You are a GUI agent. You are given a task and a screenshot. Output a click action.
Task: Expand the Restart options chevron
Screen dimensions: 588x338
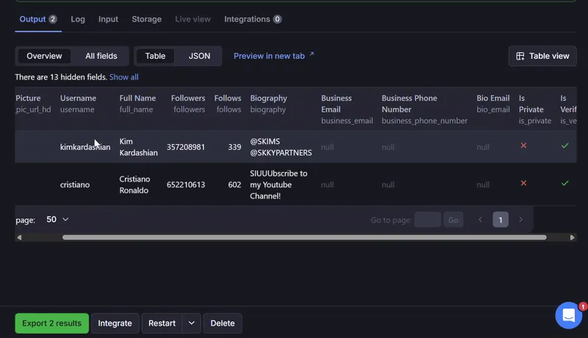[192, 323]
